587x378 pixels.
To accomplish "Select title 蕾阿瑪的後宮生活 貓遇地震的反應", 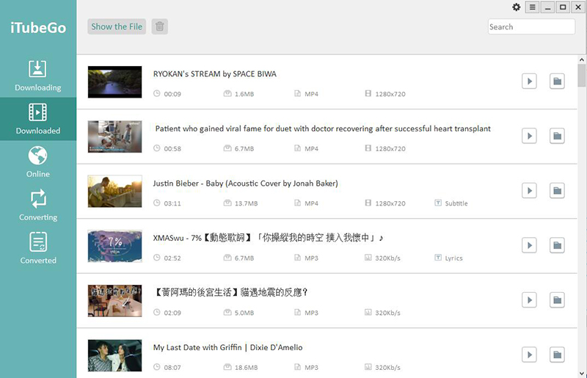I will (231, 292).
